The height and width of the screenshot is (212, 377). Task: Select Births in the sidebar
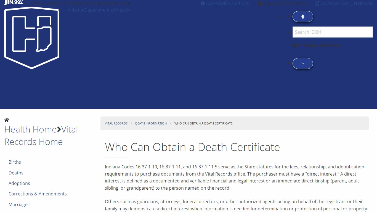coord(15,162)
